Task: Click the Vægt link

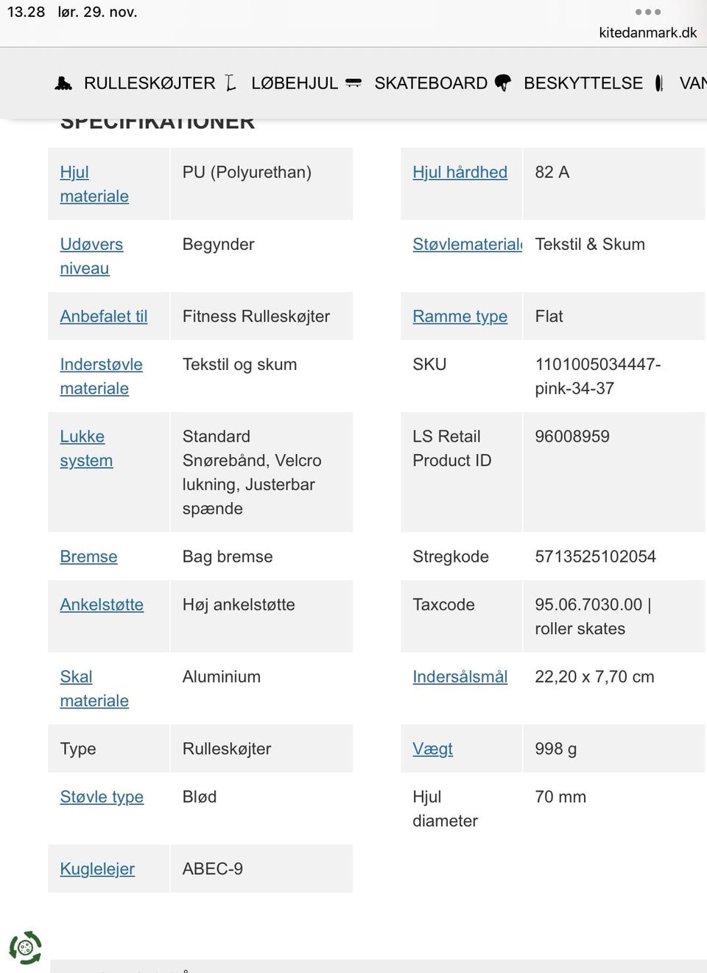Action: 432,749
